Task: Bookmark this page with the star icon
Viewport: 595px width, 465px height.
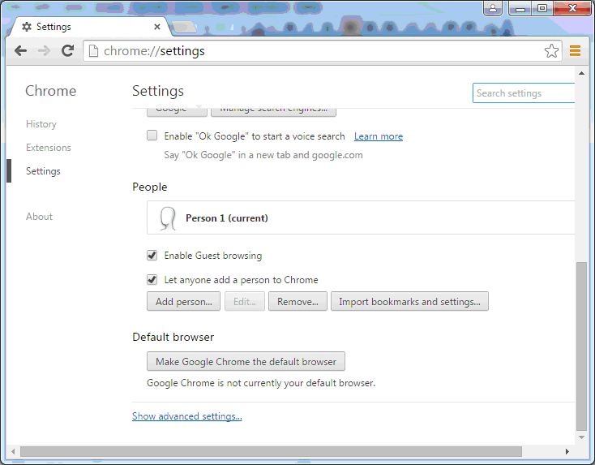Action: point(551,50)
